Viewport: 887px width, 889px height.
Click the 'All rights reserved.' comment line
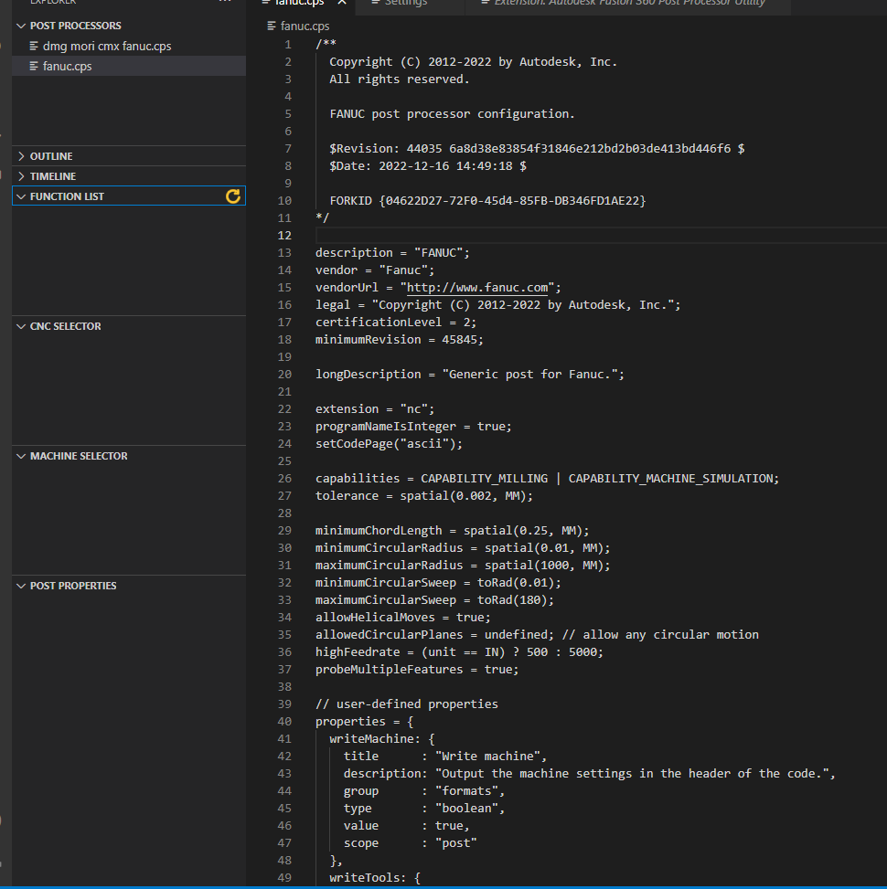[400, 79]
